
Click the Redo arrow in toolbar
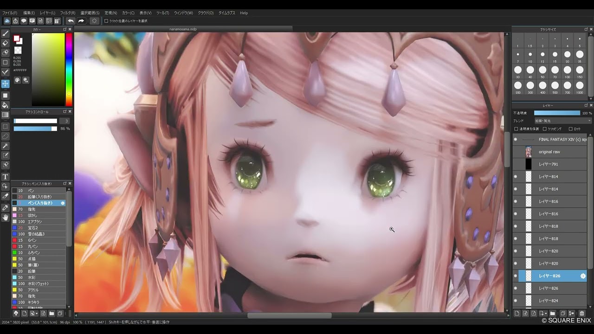pos(81,21)
